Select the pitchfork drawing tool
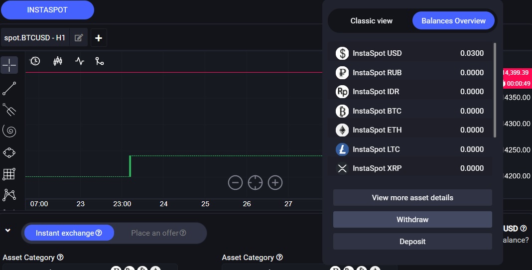This screenshot has width=532, height=270. click(9, 110)
